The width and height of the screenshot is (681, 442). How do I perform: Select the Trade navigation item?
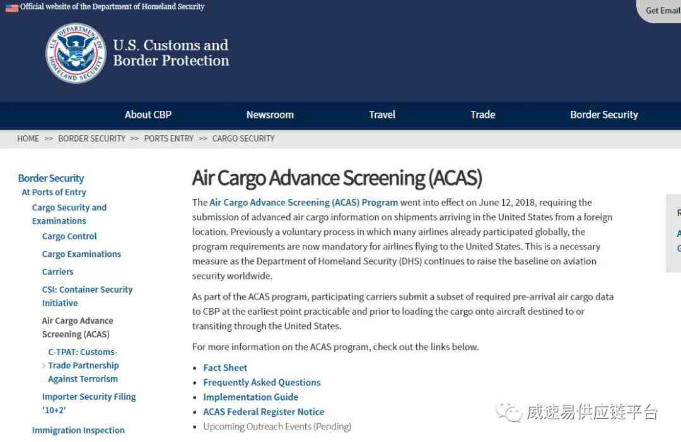(482, 115)
